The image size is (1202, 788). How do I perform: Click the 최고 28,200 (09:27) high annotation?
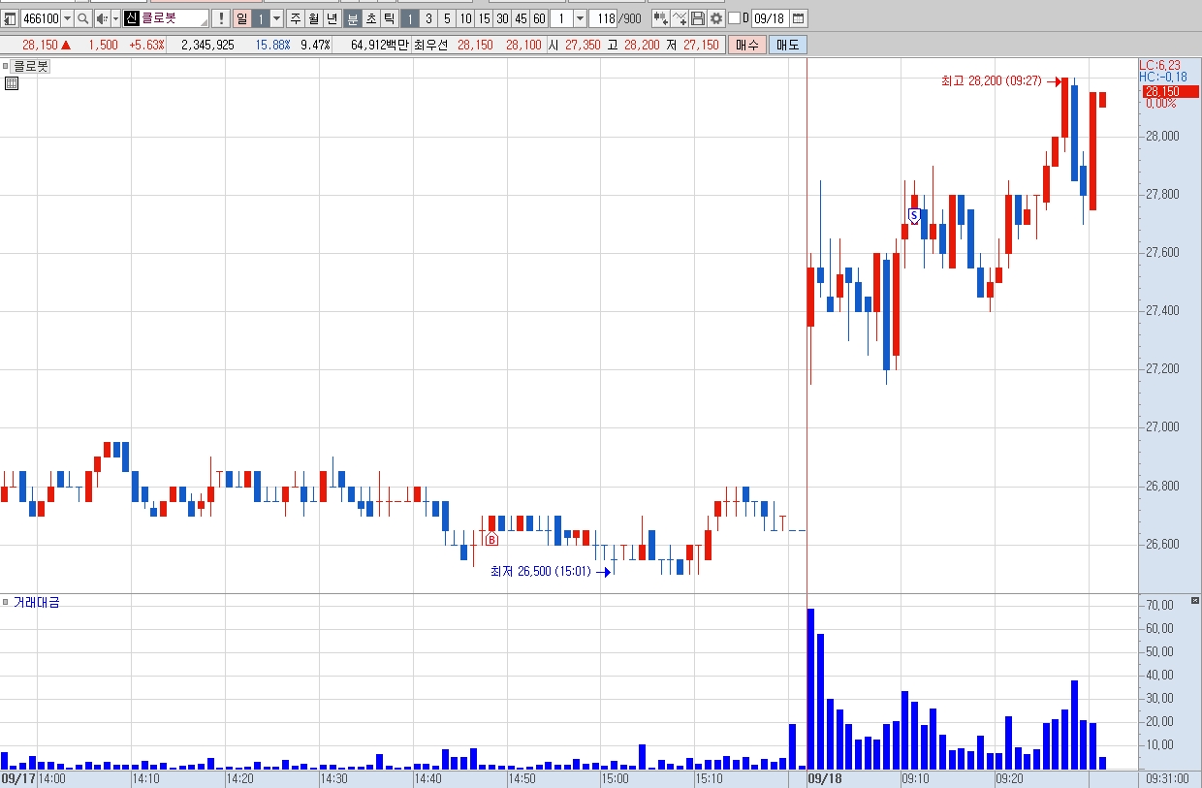tap(991, 81)
